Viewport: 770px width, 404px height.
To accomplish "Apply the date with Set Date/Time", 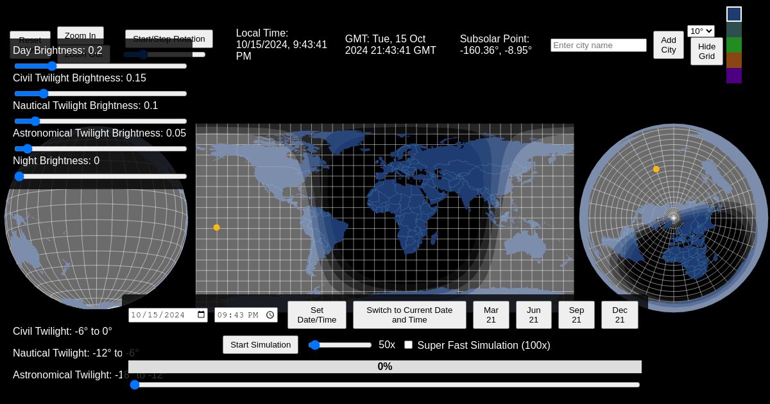I will [317, 315].
